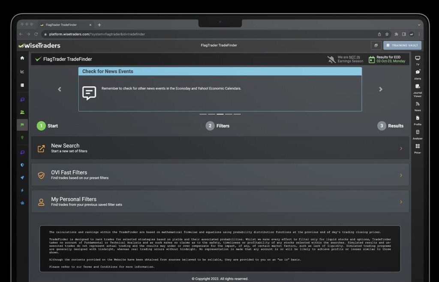
Task: Open the browser profile avatar icon
Action: [x=411, y=34]
